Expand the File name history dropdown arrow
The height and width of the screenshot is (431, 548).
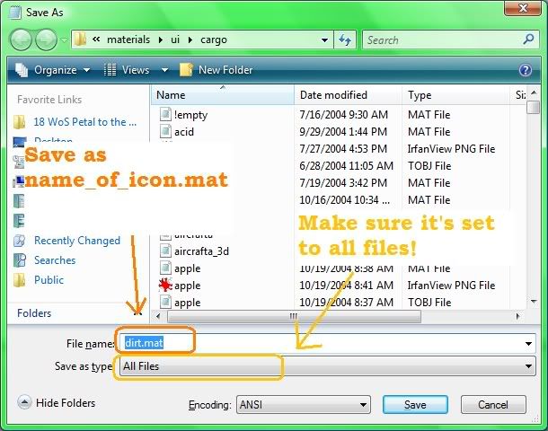tap(527, 343)
